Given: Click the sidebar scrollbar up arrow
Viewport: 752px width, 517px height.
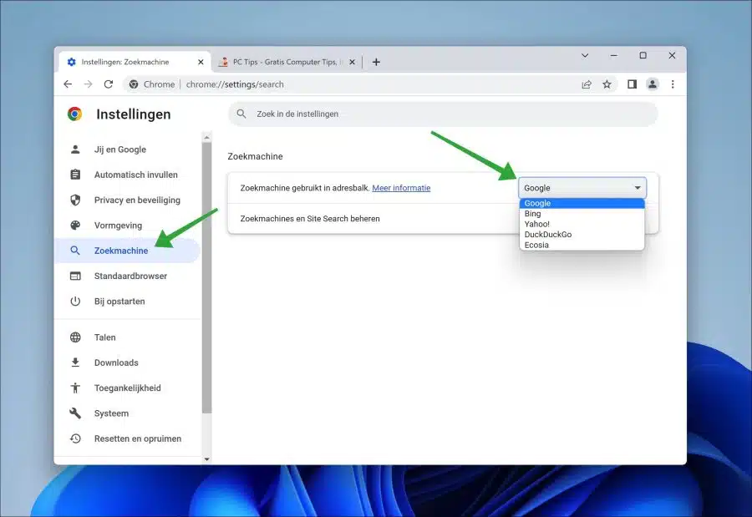Looking at the screenshot, I should [206, 138].
